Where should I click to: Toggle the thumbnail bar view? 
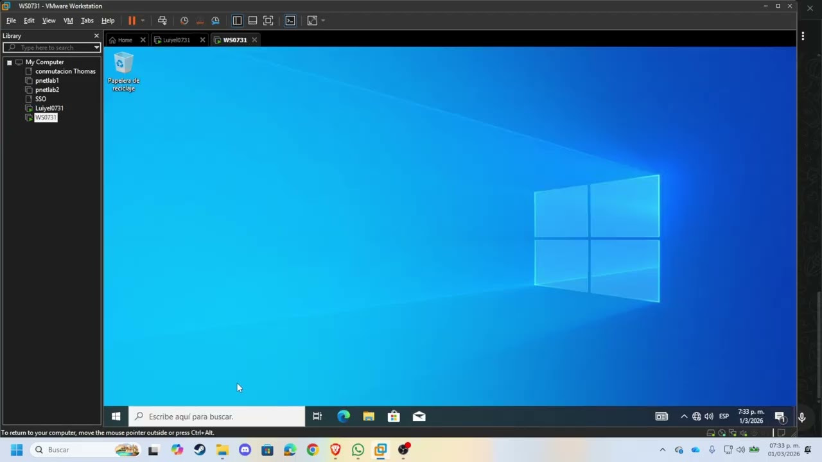click(252, 21)
